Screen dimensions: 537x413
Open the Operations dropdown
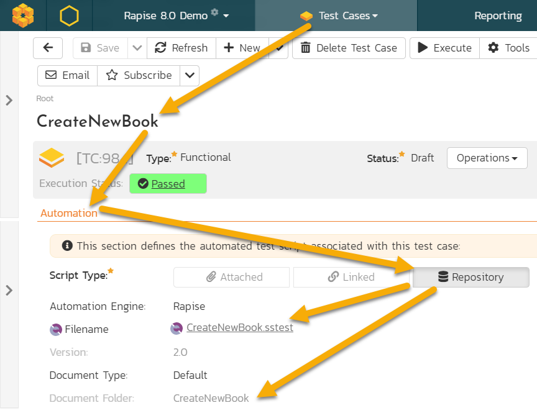(487, 158)
